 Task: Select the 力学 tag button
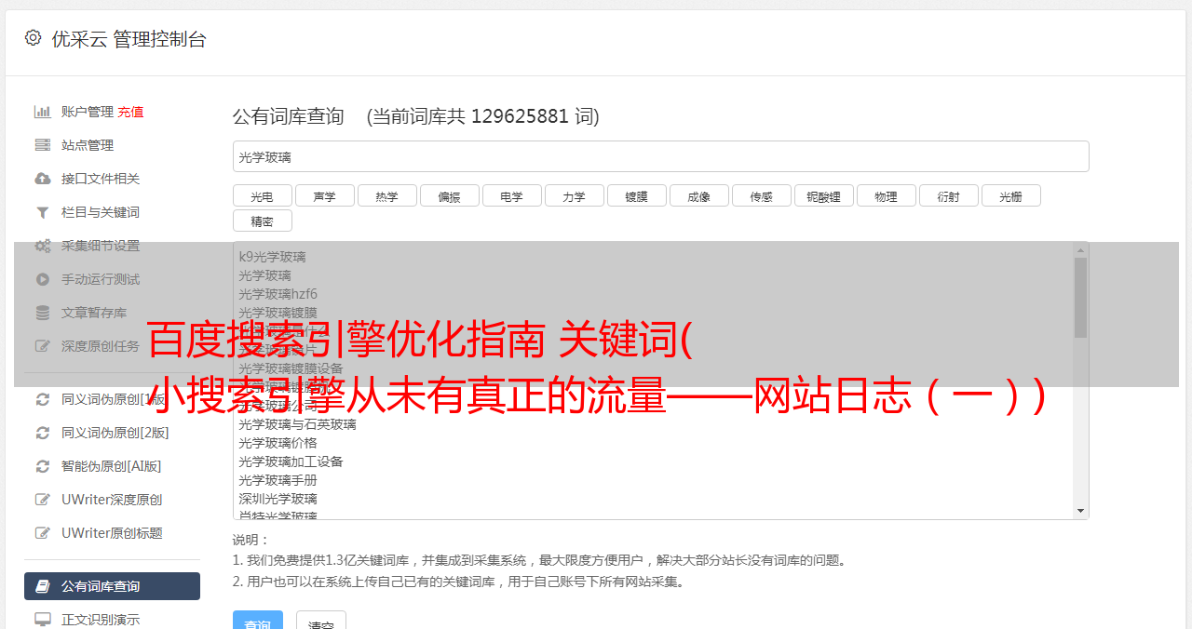[574, 195]
